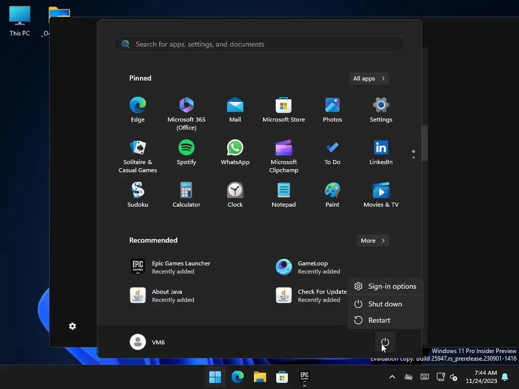Open Microsoft Store pinned app
Image resolution: width=519 pixels, height=389 pixels.
(284, 110)
